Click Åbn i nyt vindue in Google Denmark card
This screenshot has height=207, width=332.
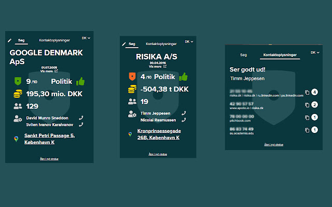pos(49,159)
